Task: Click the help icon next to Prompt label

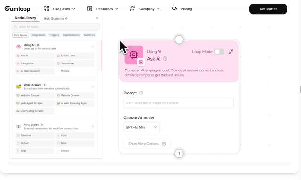Action: (x=141, y=93)
